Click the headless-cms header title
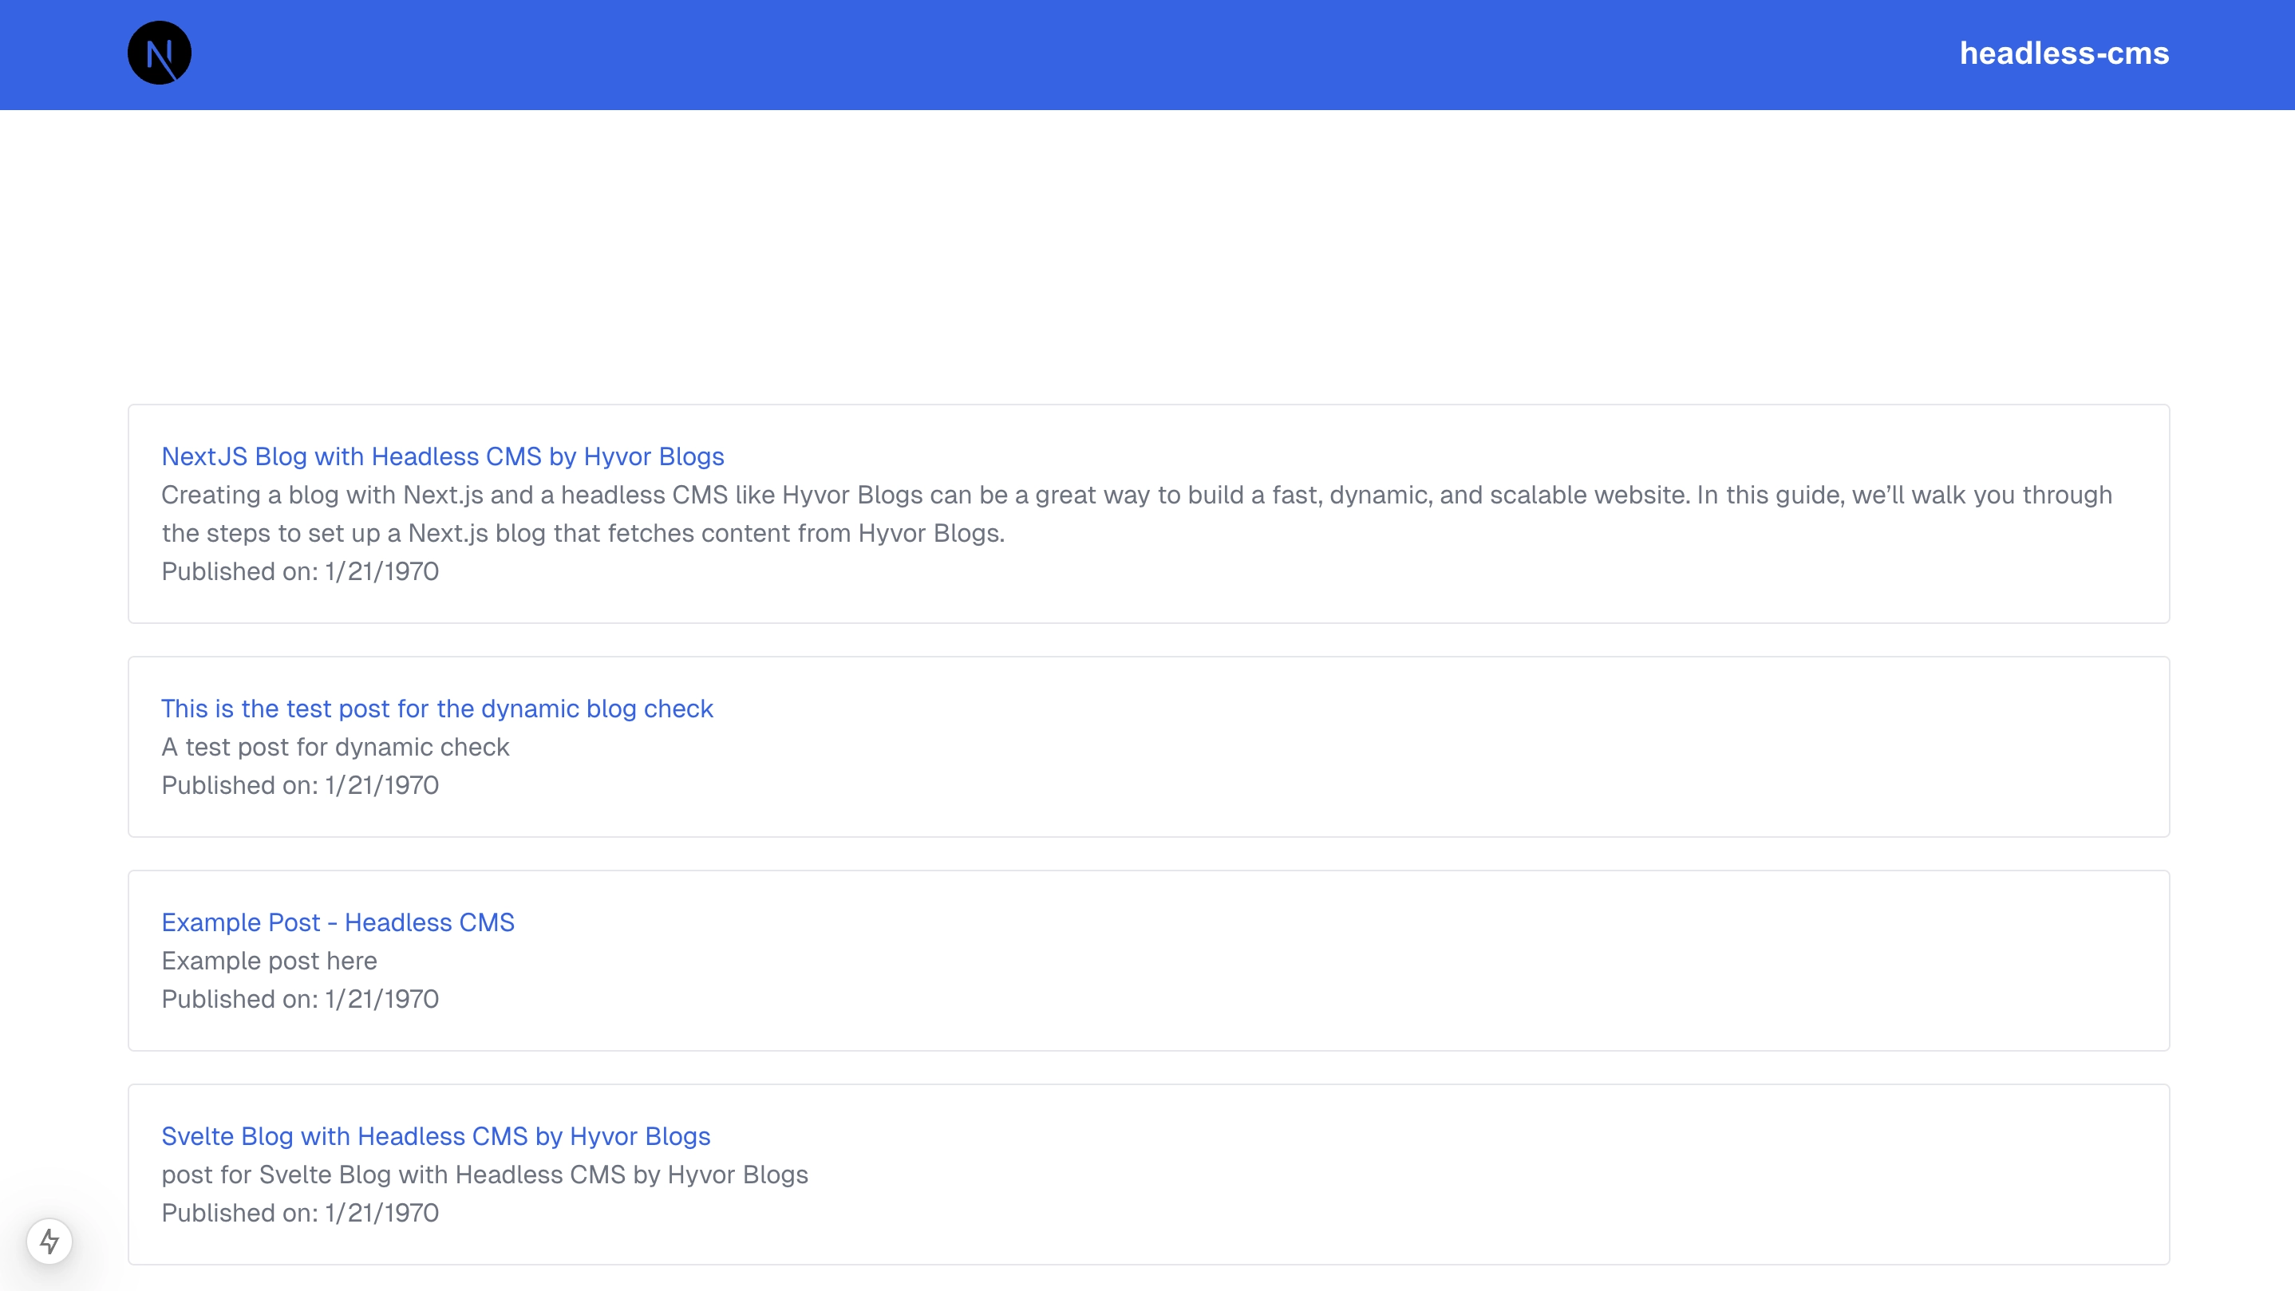Screen dimensions: 2295x1291 pyautogui.click(x=2064, y=53)
